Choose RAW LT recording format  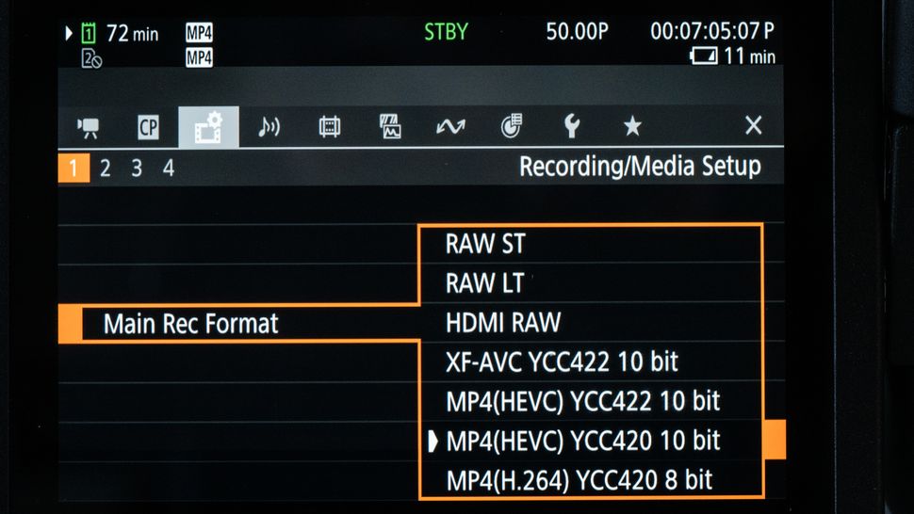click(485, 283)
